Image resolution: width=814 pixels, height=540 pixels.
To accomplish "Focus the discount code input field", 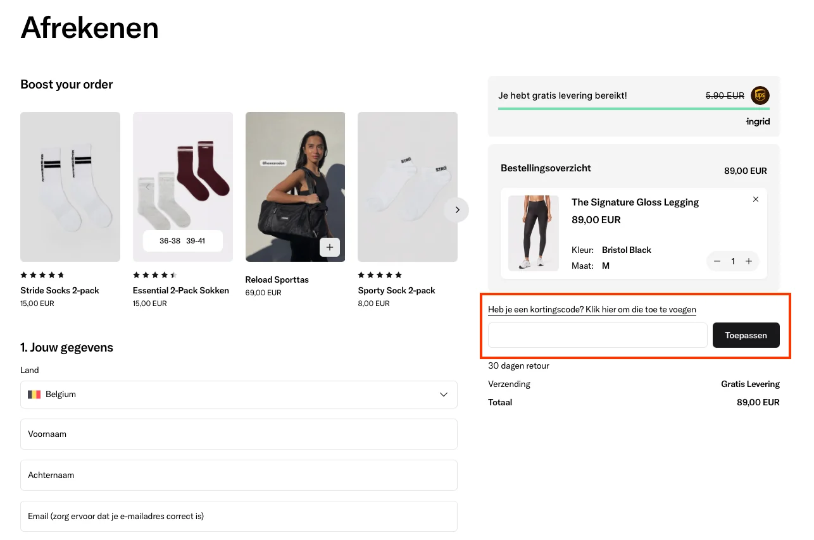I will [597, 335].
